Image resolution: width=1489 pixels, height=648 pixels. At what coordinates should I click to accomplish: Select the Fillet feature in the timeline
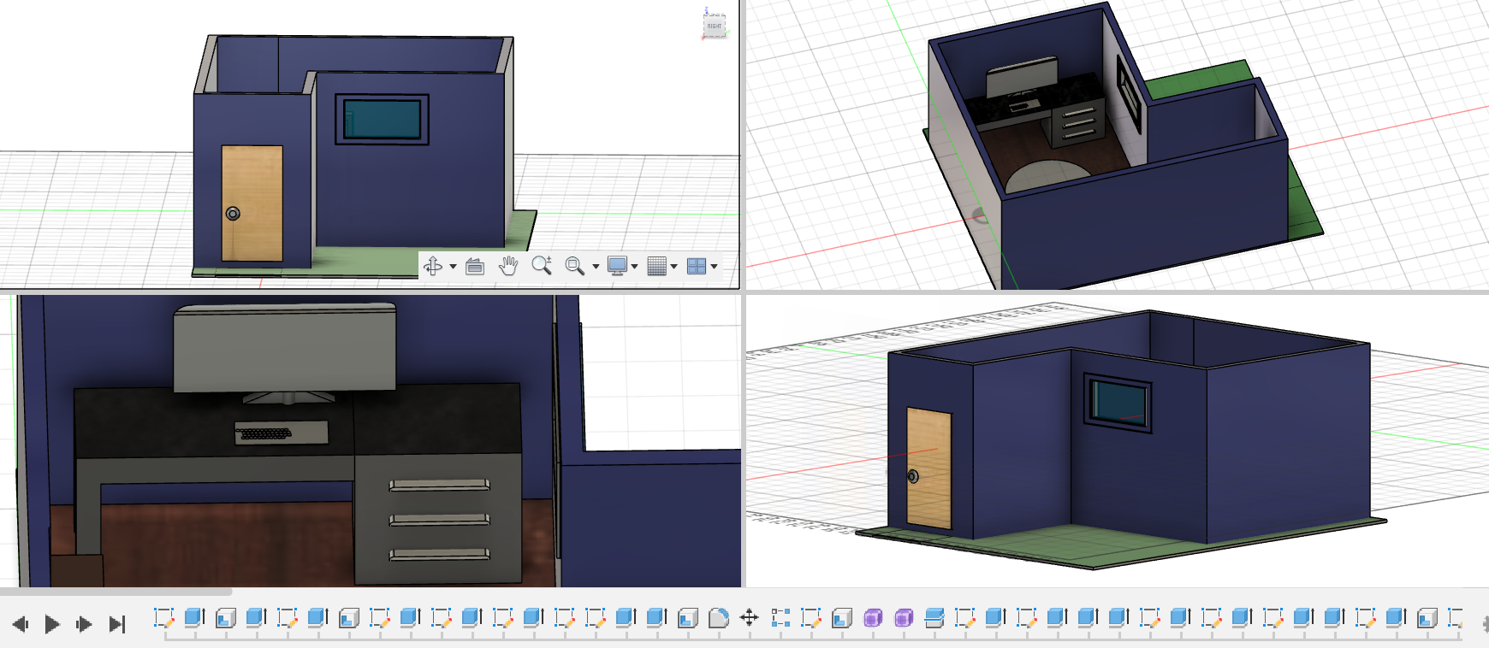click(x=719, y=617)
